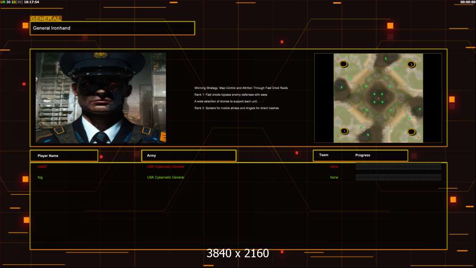476x268 pixels.
Task: Select the unnumbered top-left start position marker
Action: (343, 64)
